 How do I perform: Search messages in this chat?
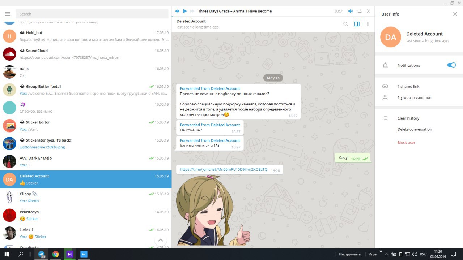point(346,24)
